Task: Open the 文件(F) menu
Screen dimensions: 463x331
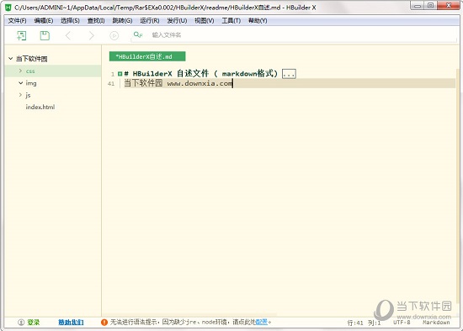Action: click(x=17, y=21)
